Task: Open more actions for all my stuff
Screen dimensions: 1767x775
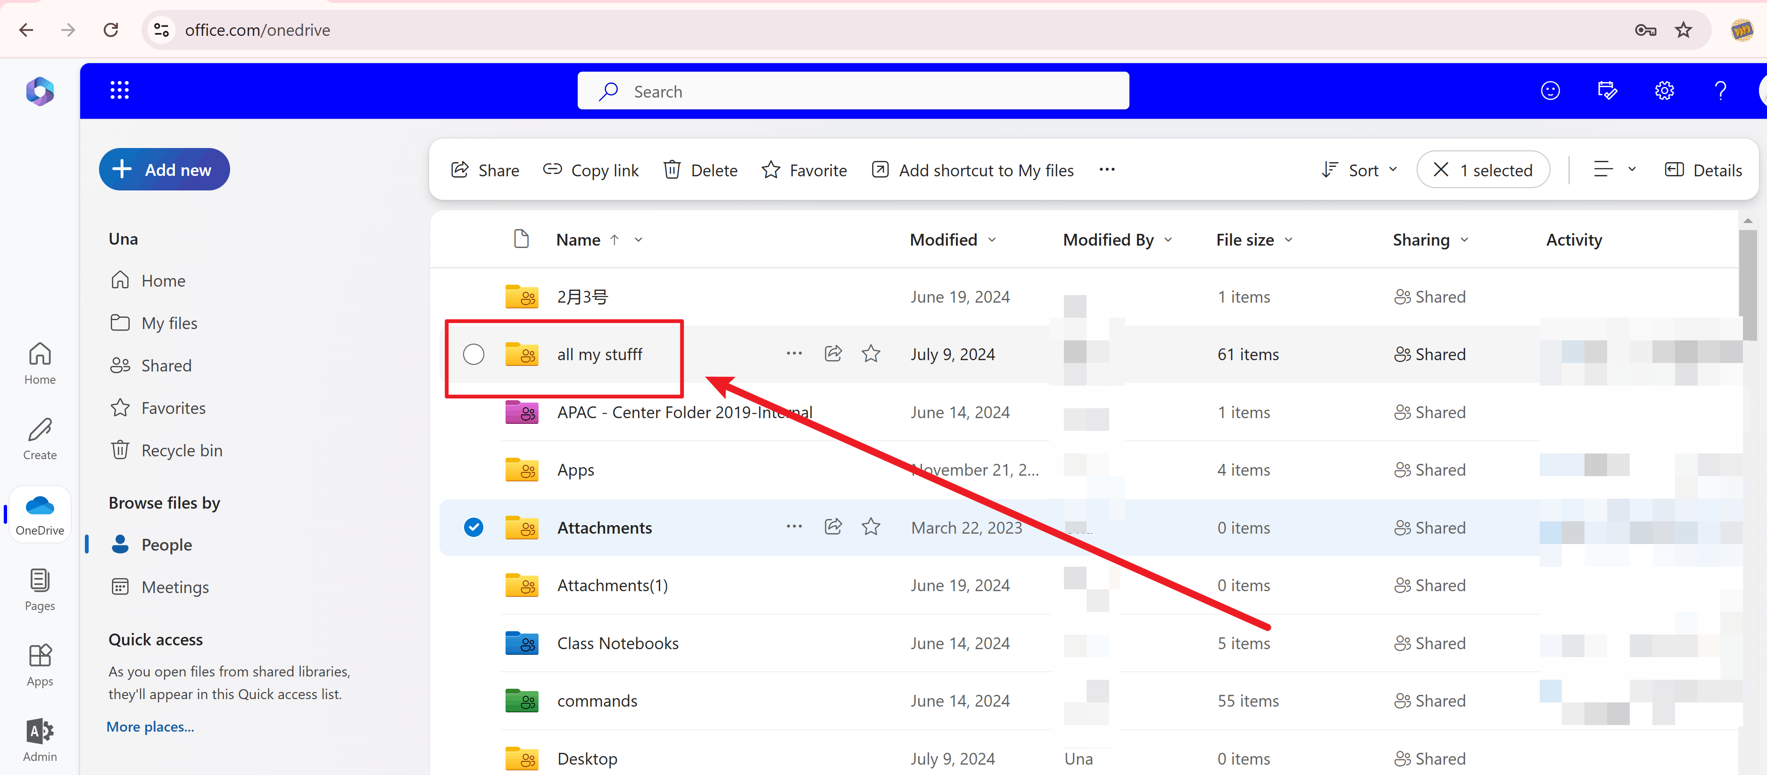Action: [794, 353]
